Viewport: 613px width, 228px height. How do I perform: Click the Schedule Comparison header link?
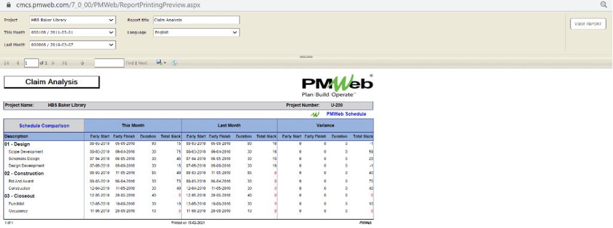[44, 126]
